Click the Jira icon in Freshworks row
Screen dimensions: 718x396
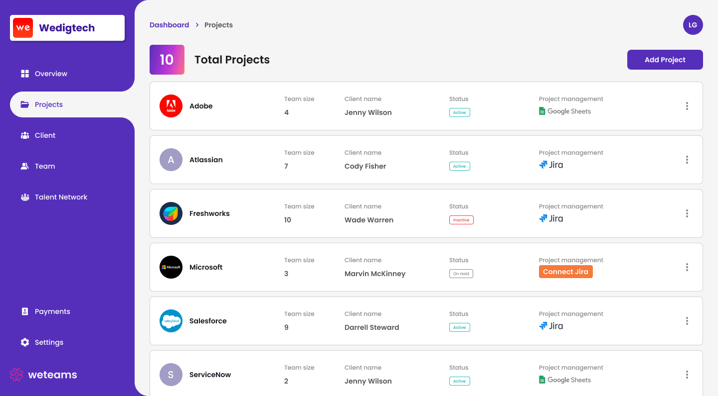click(x=543, y=218)
